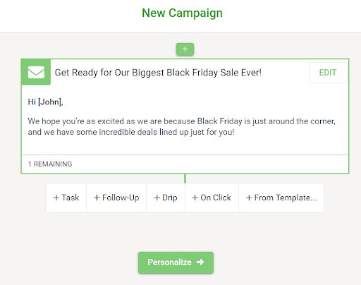Click the plus icon beside Task
This screenshot has height=285, width=361.
(56, 198)
